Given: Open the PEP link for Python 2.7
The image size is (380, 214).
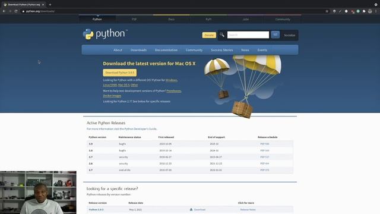Looking at the screenshot, I should click(x=265, y=170).
